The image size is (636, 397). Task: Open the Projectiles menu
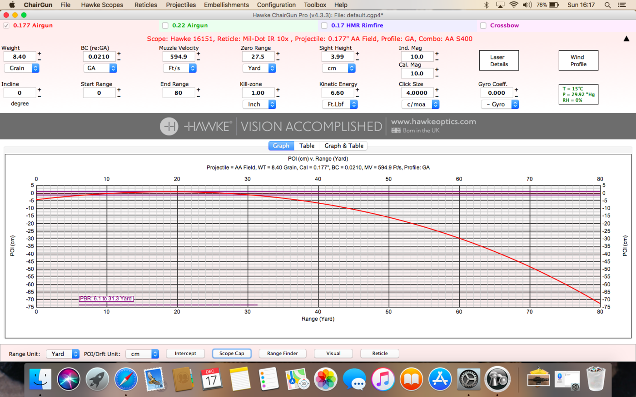(181, 5)
